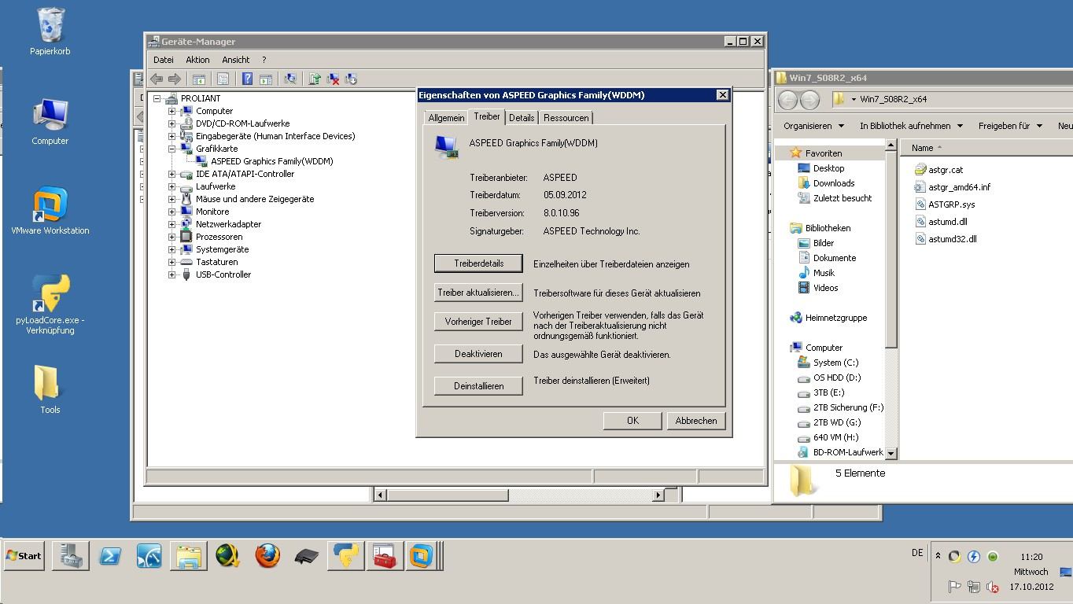Select the Computer desktop icon

click(x=50, y=122)
